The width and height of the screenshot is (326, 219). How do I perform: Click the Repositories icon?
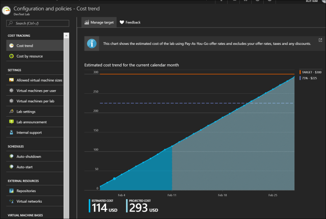tap(11, 191)
